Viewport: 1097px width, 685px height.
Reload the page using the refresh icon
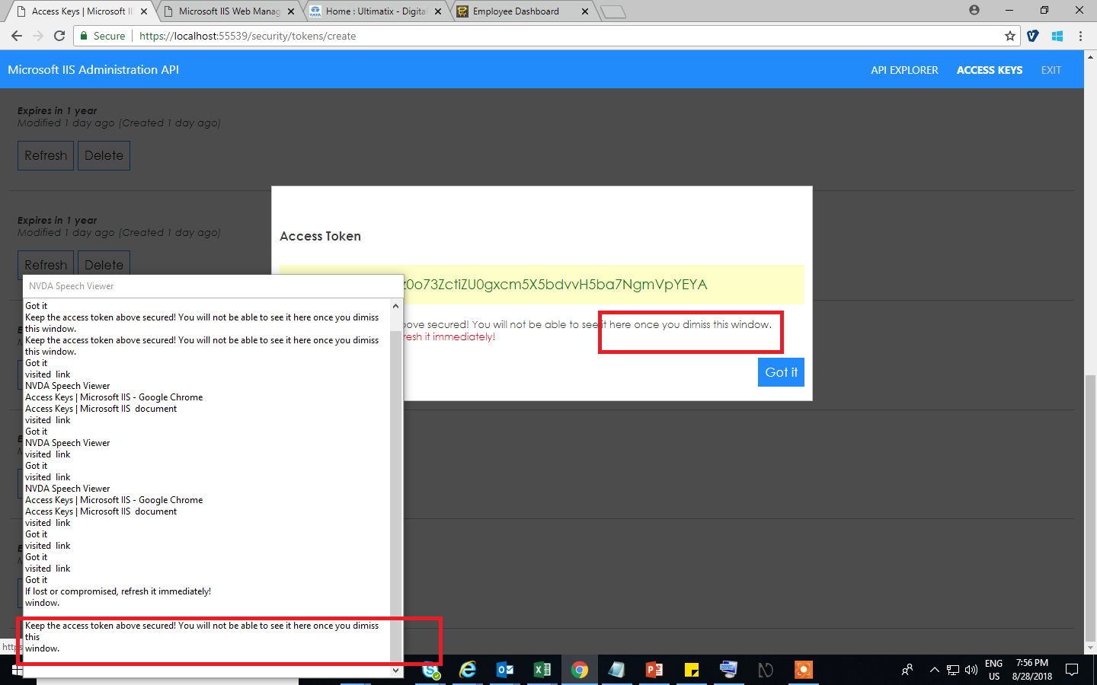59,36
